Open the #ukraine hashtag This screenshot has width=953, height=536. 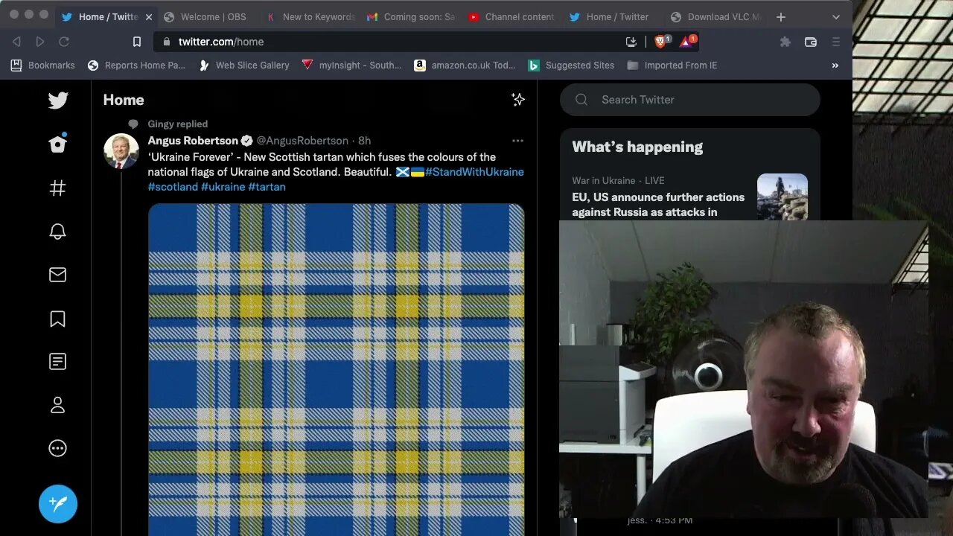pyautogui.click(x=223, y=187)
